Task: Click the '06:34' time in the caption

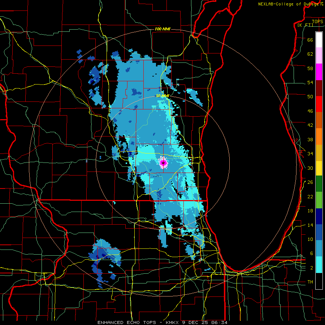Action: pyautogui.click(x=219, y=322)
